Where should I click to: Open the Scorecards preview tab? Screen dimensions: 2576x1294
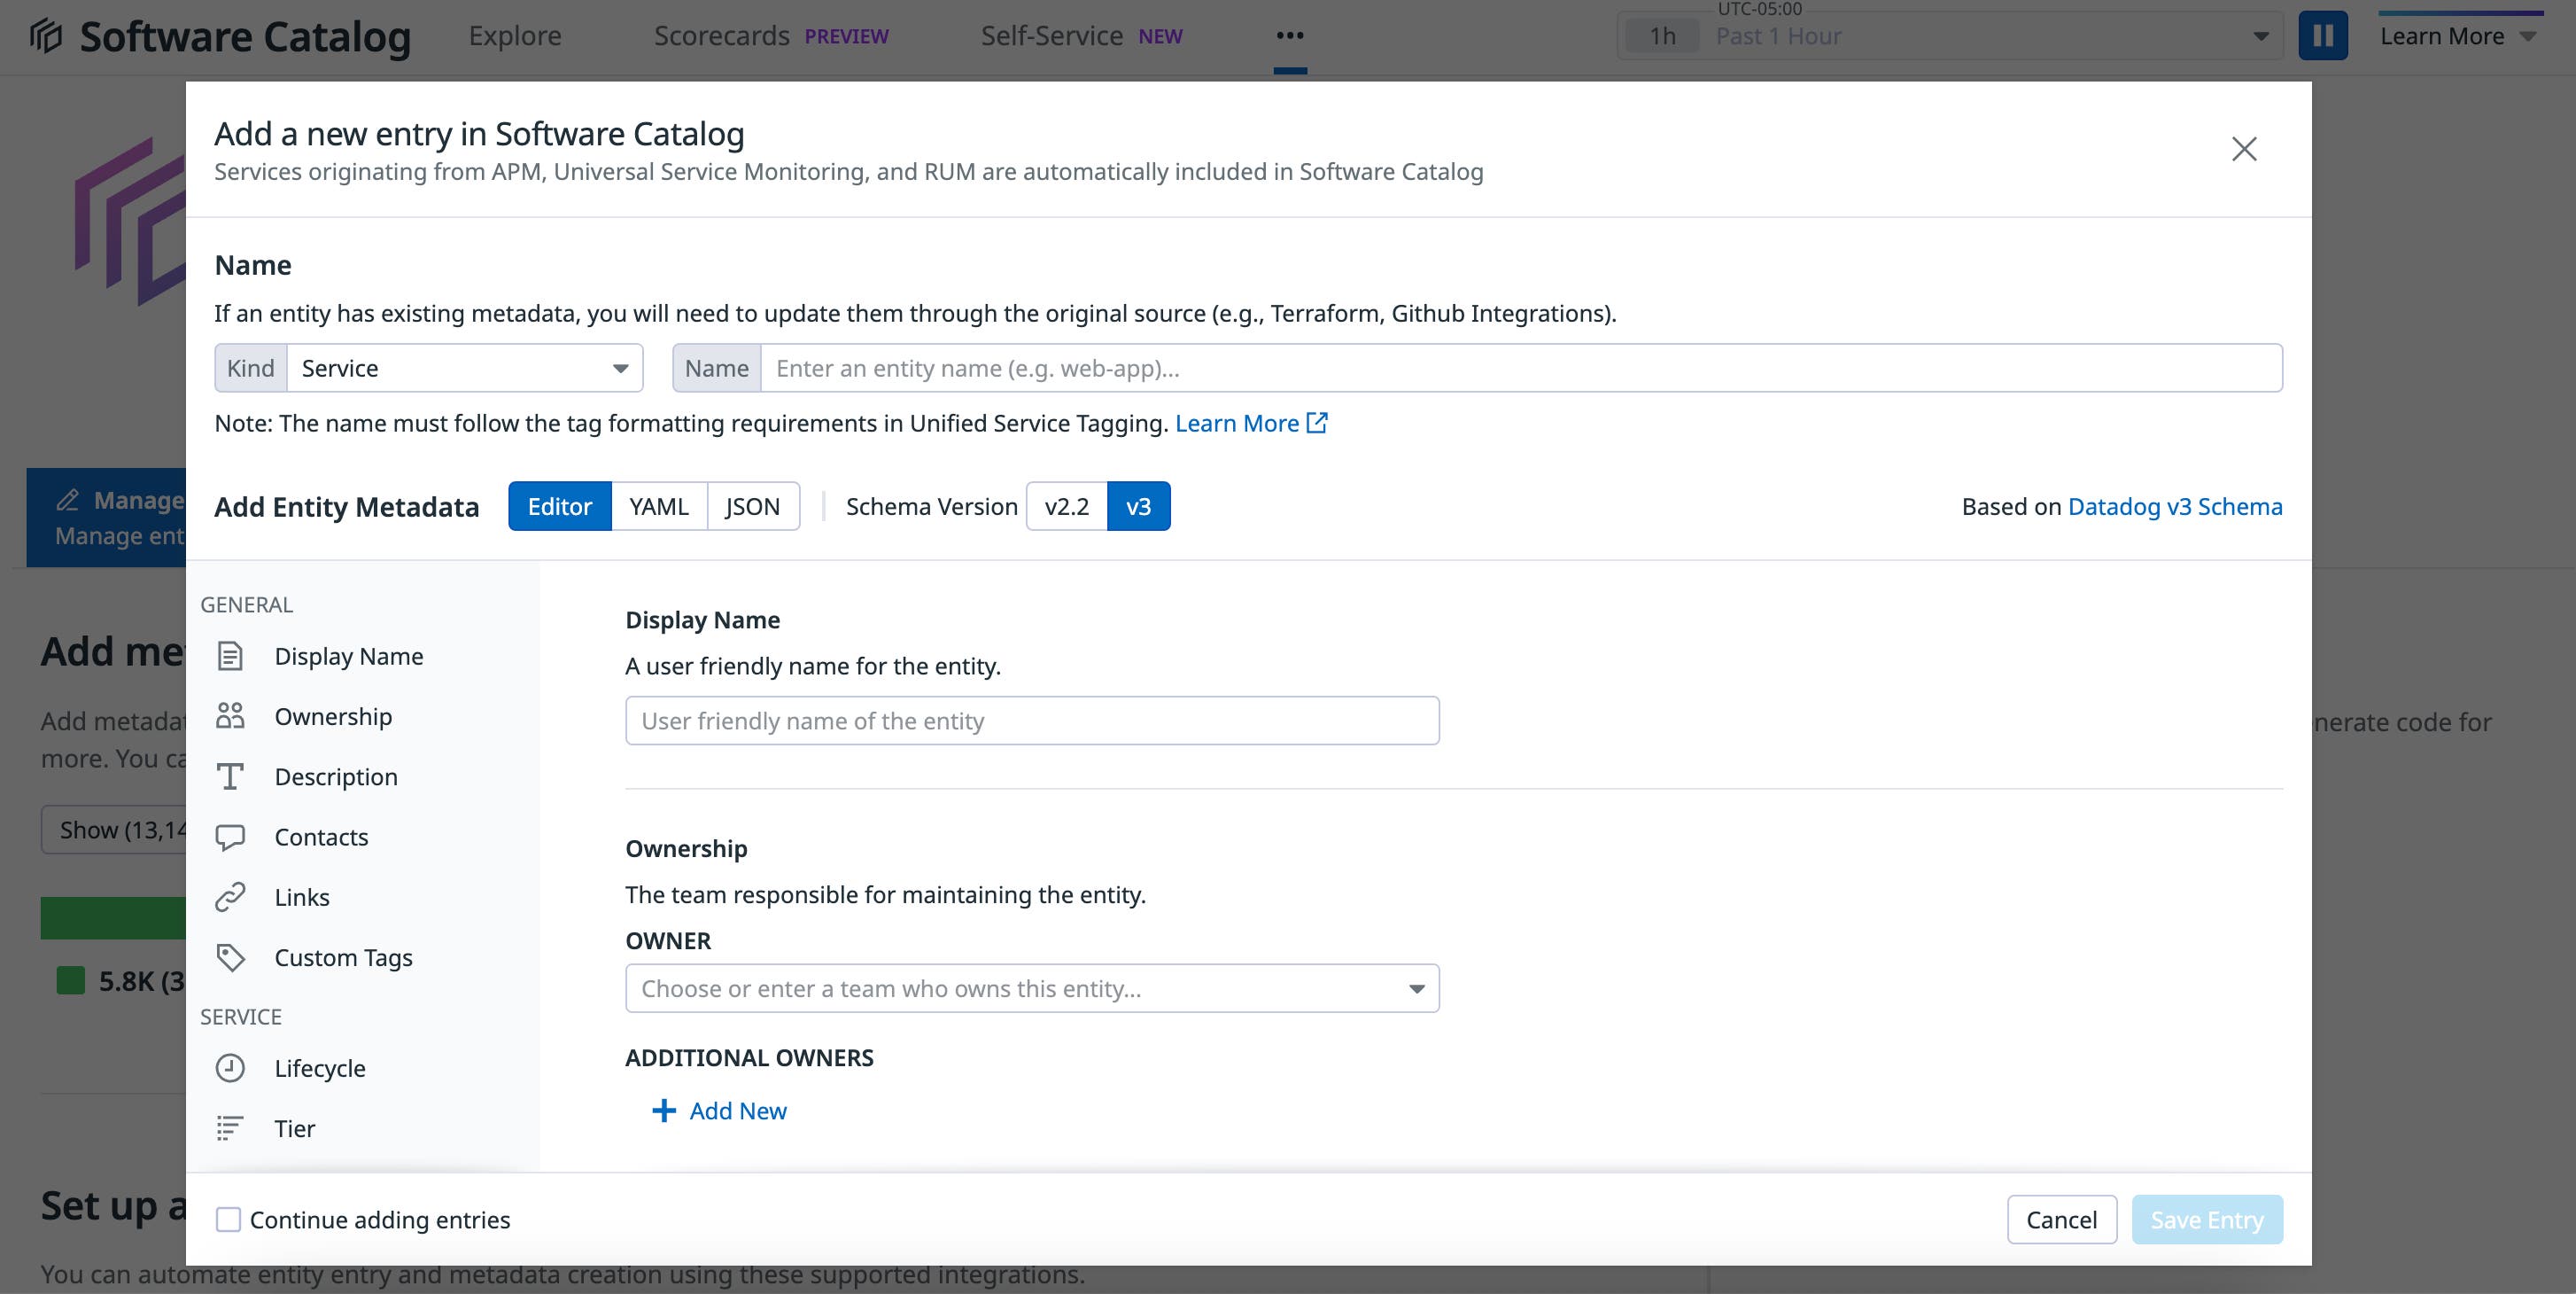(722, 35)
